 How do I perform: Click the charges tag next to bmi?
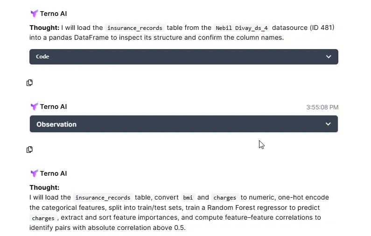[x=225, y=198]
